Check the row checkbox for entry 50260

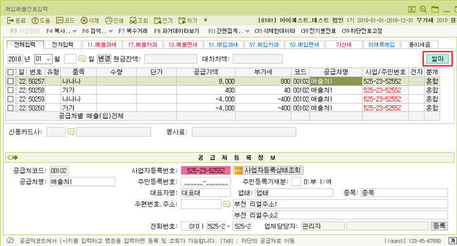(x=10, y=108)
